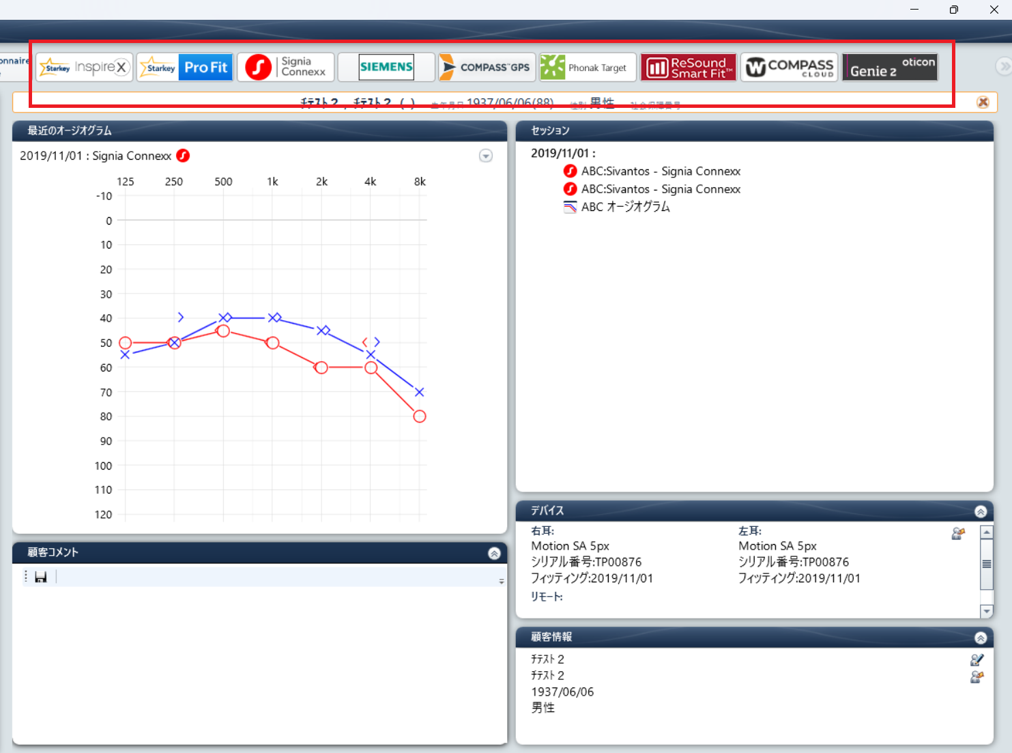
Task: Open Starkey Pro Fit module
Action: pos(185,67)
